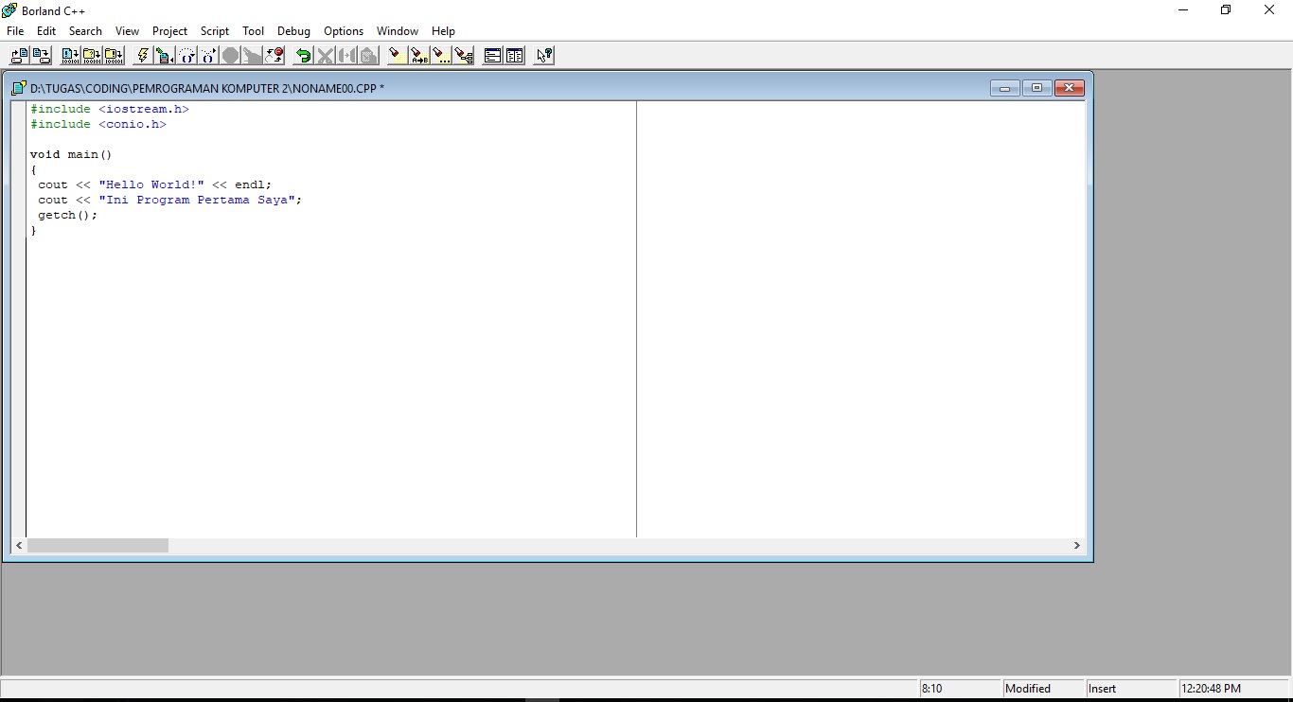
Task: Click the Cut scissors icon on the toolbar
Action: click(x=324, y=55)
